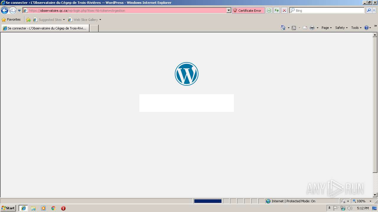
Task: Open a new blank tab
Action: 94,28
